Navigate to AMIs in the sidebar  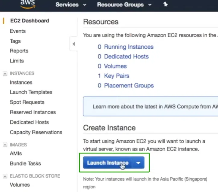[16, 154]
